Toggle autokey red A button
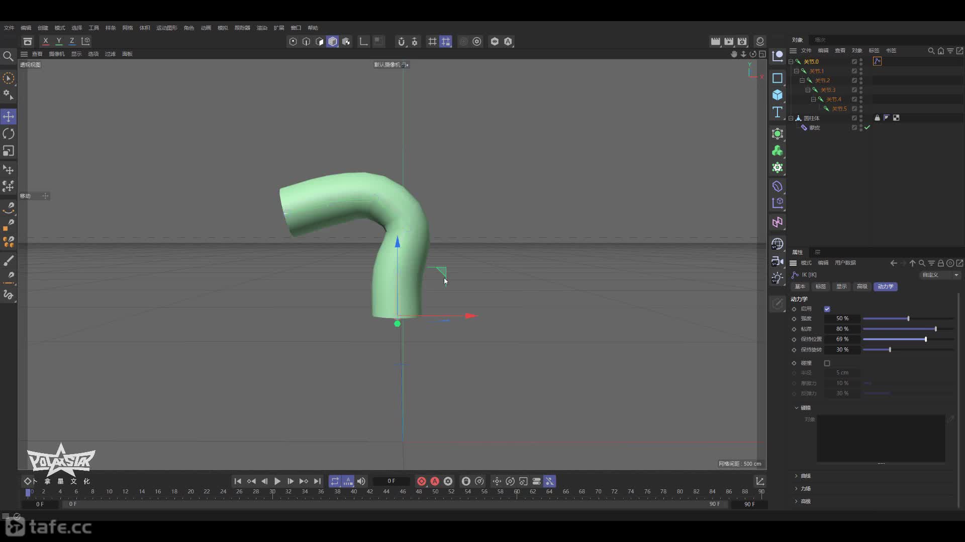 point(435,481)
